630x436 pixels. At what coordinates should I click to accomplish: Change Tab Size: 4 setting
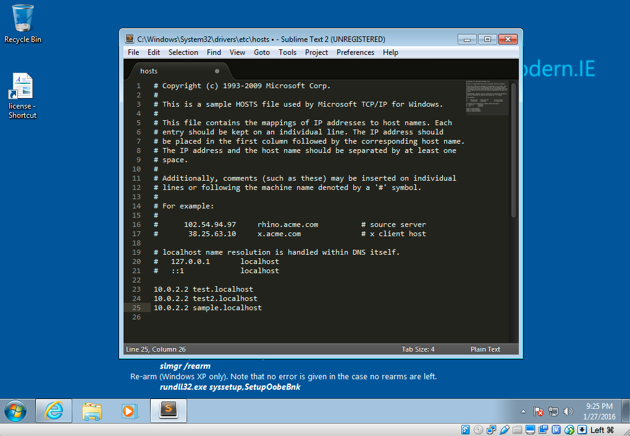[x=418, y=349]
